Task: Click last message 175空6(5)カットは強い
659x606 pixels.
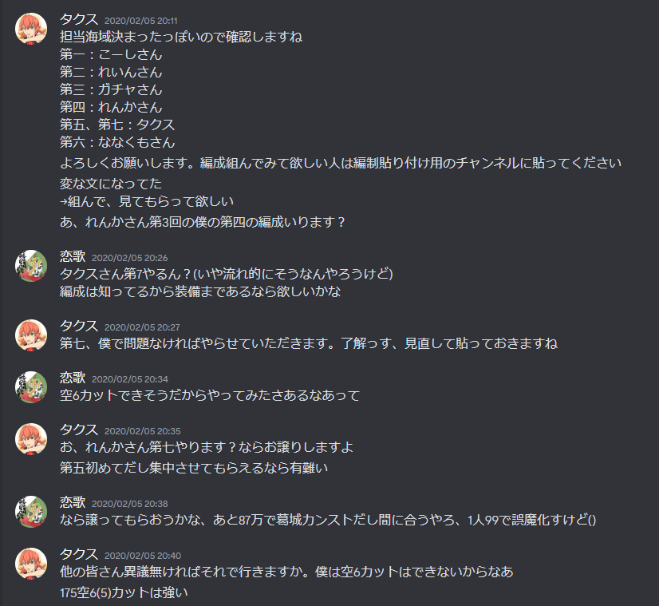Action: pos(124,593)
